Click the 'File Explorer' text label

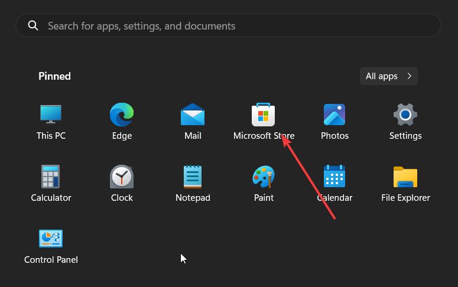[405, 198]
